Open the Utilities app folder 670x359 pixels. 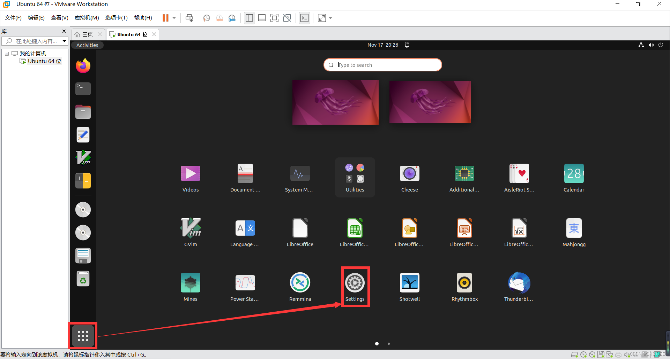[x=355, y=178]
